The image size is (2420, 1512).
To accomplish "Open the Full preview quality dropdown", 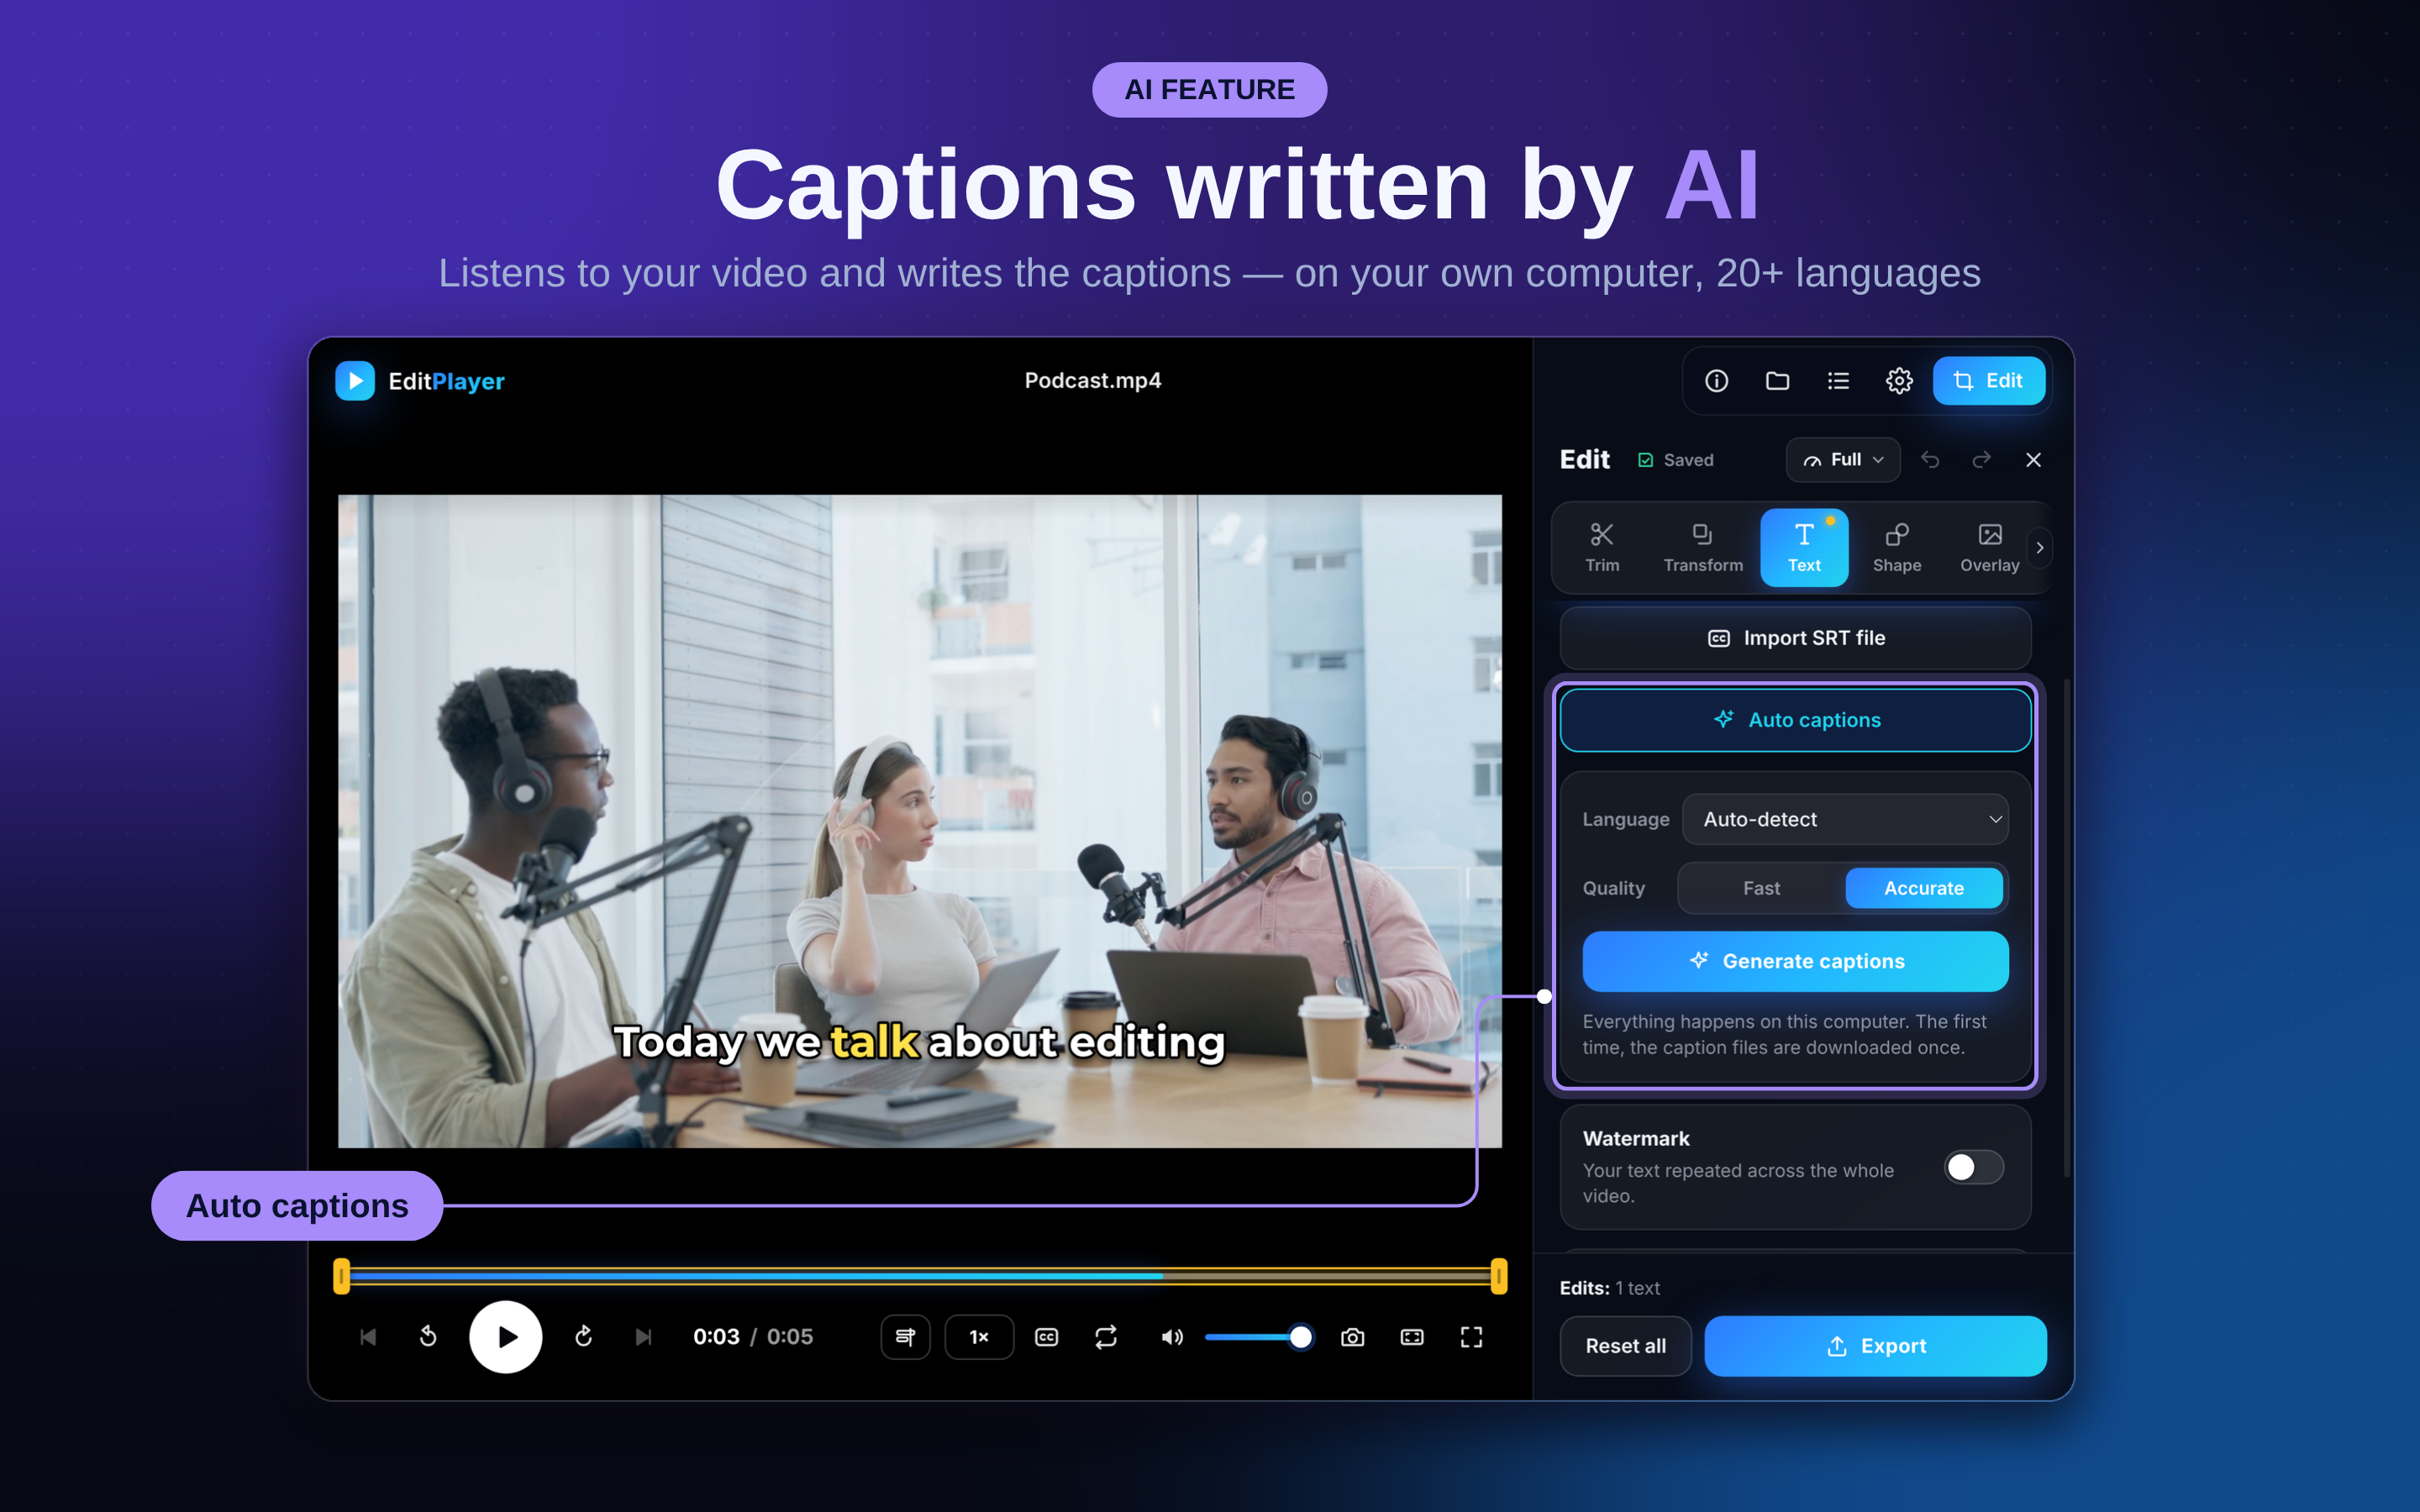I will [x=1843, y=460].
